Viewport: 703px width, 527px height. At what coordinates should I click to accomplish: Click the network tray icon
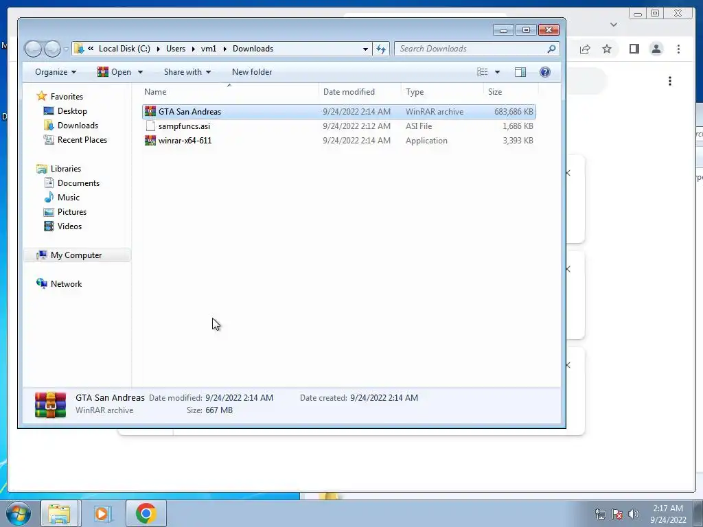[600, 513]
